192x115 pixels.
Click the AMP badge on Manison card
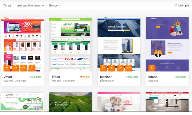[120, 68]
